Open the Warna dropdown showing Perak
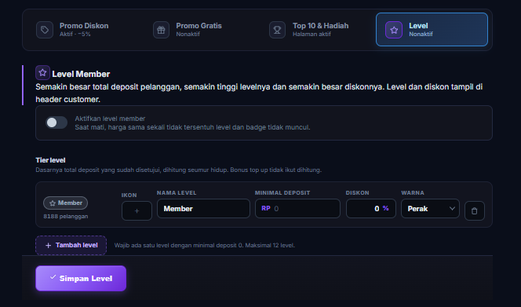 (x=430, y=209)
